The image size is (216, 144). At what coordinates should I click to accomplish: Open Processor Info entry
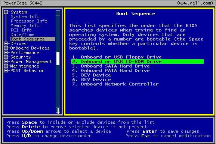click(29, 21)
